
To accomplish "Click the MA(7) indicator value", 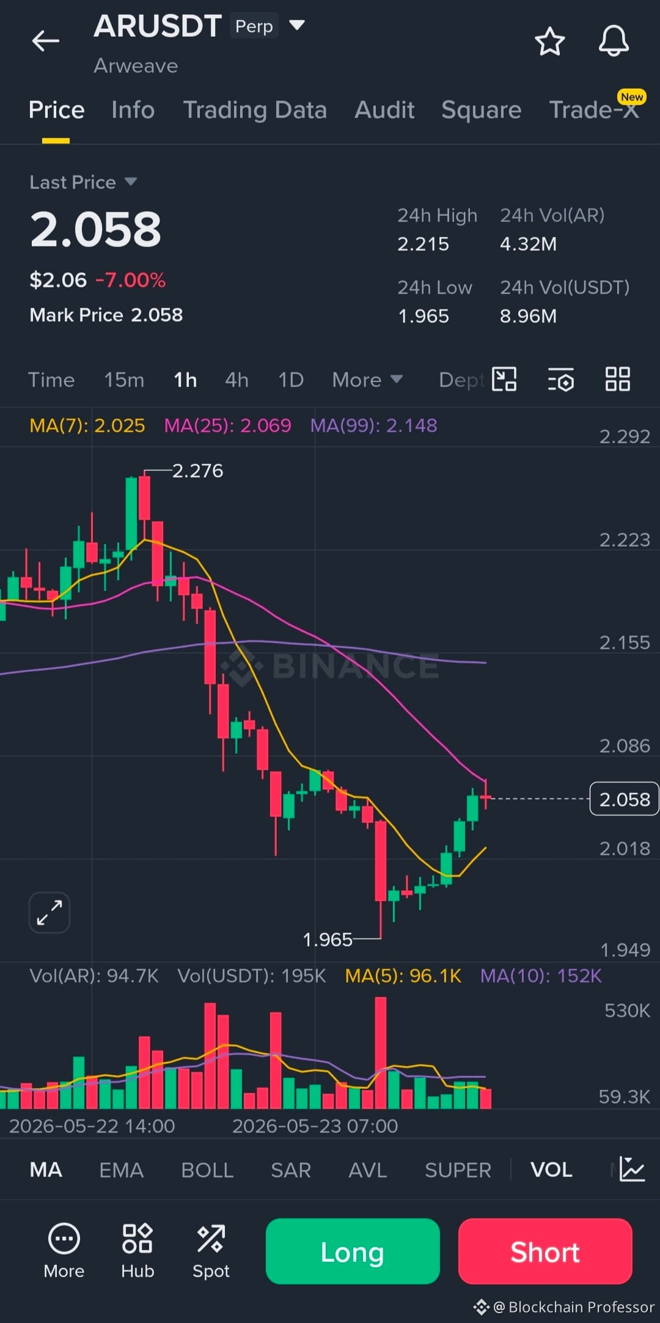I will (x=87, y=426).
